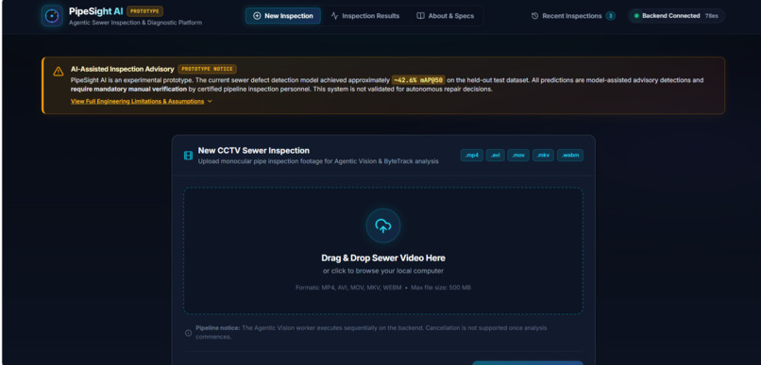Switch to Inspection Results tab

(365, 16)
